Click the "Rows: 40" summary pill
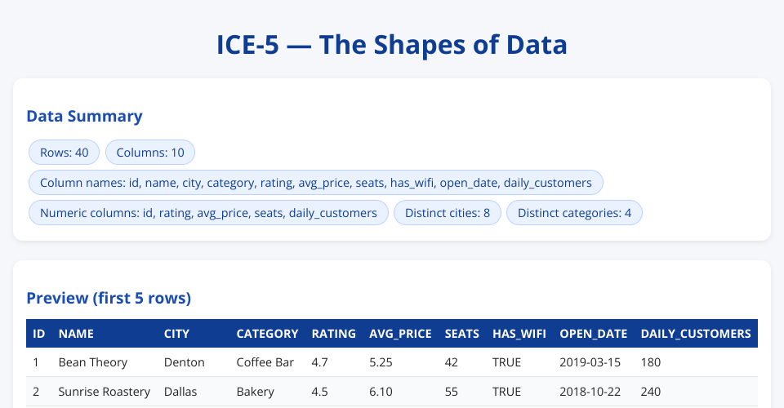 coord(64,153)
